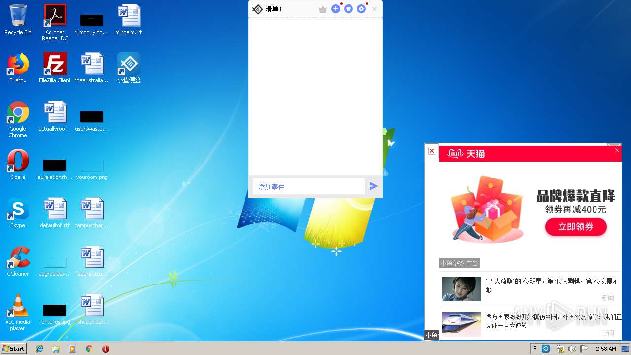Close ad popup with the red X box
The width and height of the screenshot is (631, 355).
coord(431,151)
